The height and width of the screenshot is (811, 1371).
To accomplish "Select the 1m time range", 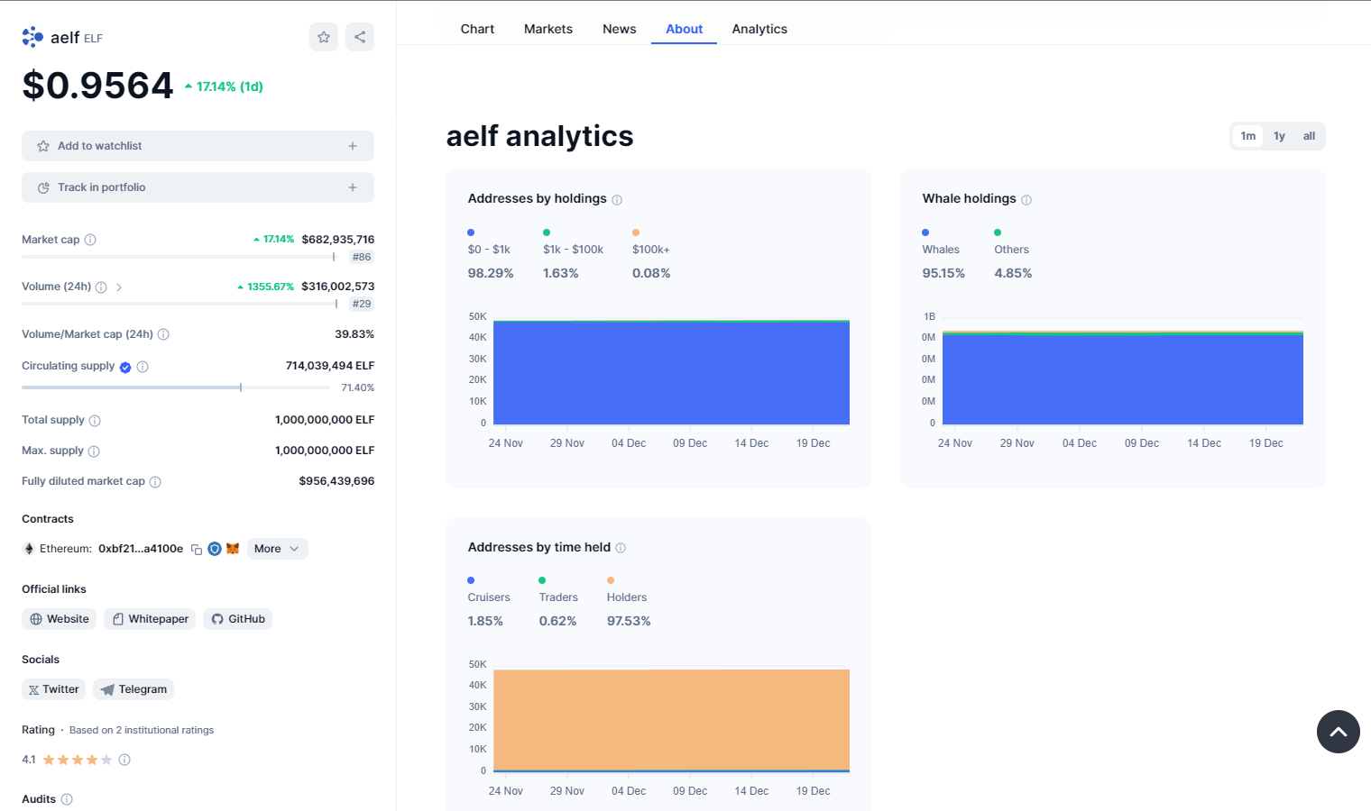I will coord(1247,136).
